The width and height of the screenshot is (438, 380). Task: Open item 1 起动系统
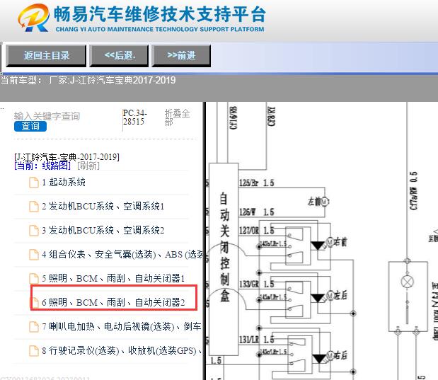(x=64, y=183)
